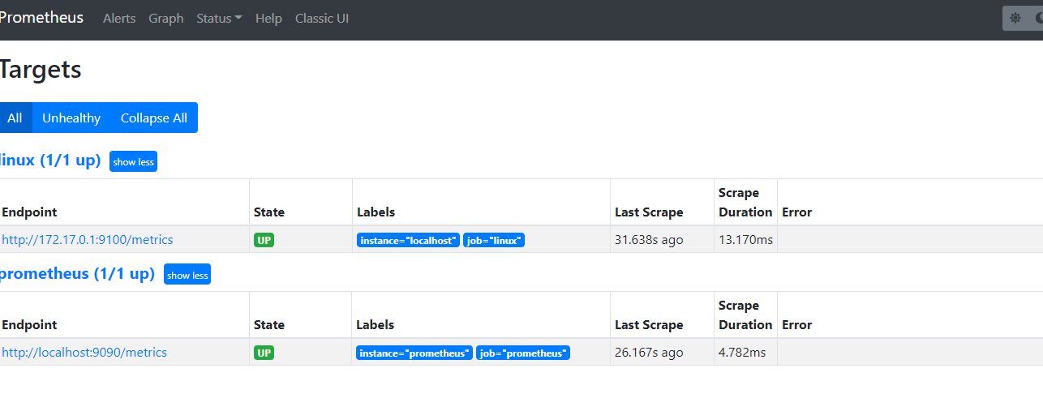Select the All targets filter
The width and height of the screenshot is (1043, 411).
[x=15, y=118]
